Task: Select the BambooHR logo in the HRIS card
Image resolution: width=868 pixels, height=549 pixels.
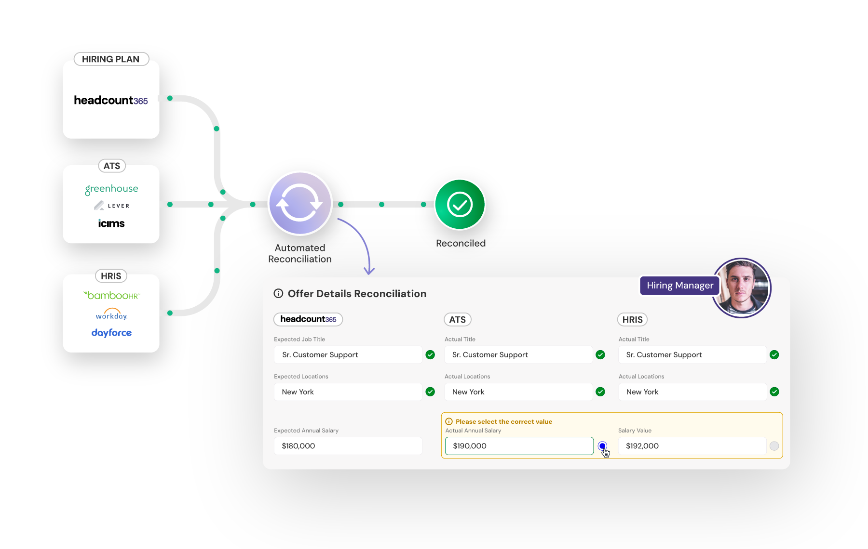Action: [111, 296]
